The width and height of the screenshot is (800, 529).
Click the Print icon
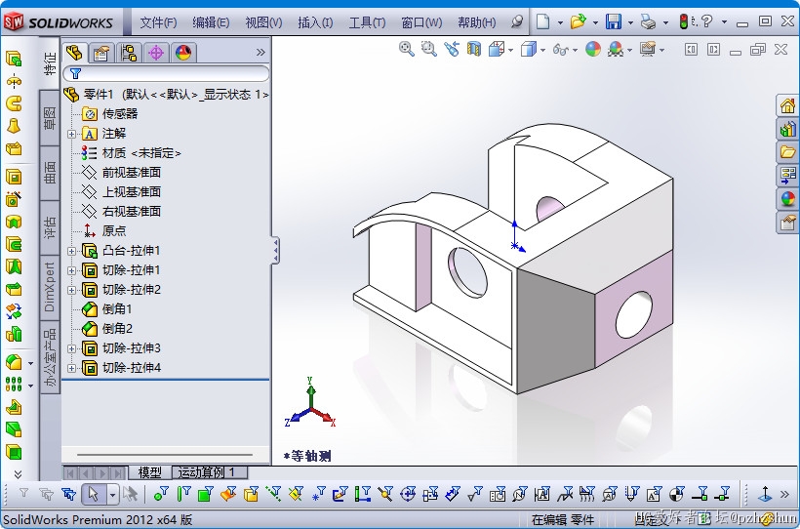pyautogui.click(x=648, y=21)
